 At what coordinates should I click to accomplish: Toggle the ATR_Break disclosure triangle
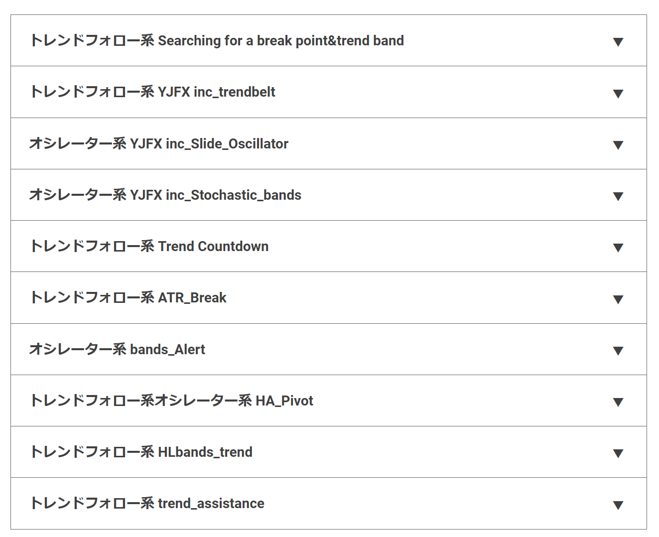618,299
